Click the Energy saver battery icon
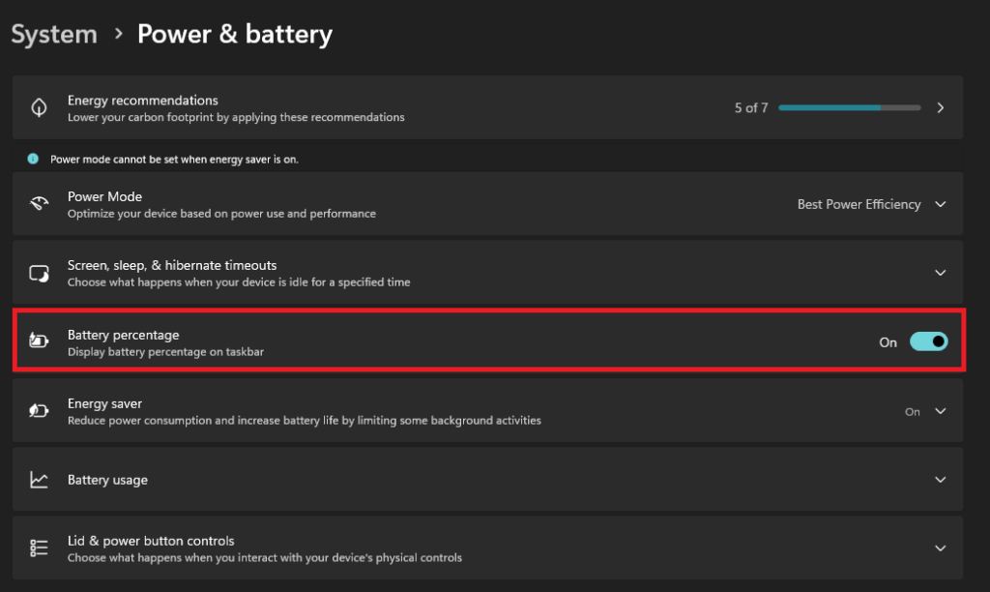This screenshot has width=990, height=592. coord(39,411)
